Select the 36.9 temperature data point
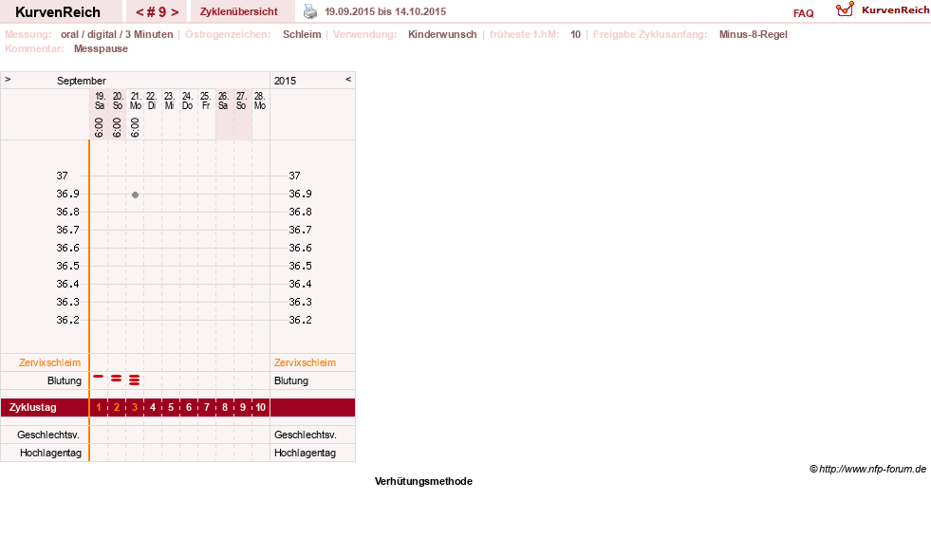The height and width of the screenshot is (556, 931). (136, 195)
